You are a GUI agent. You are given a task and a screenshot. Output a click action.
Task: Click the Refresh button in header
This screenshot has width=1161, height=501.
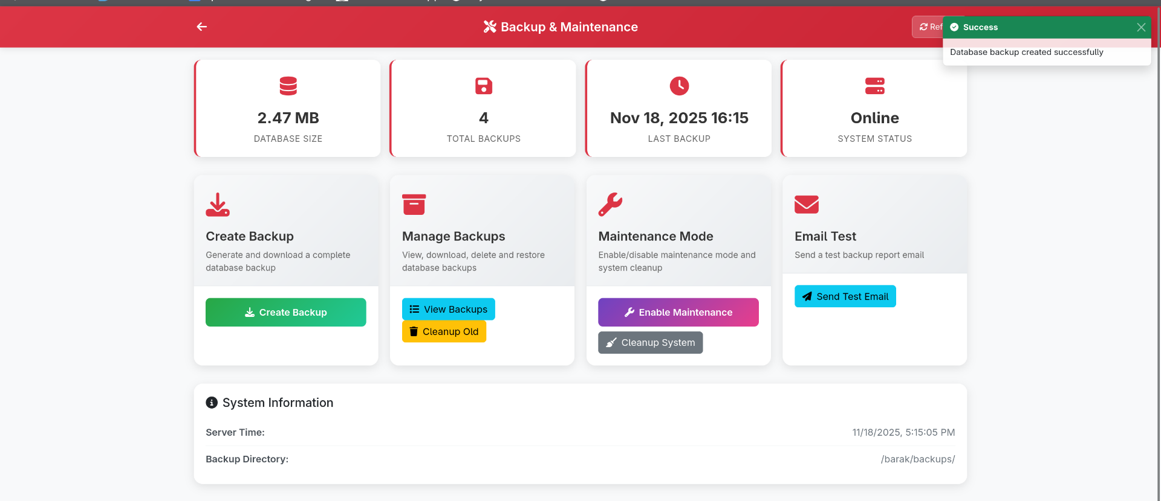click(928, 27)
